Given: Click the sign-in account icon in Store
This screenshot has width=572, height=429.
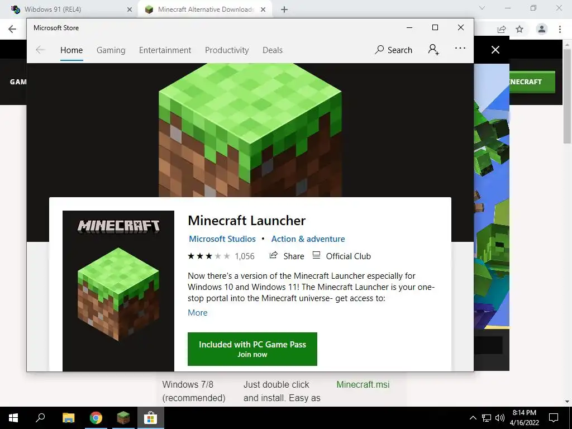Looking at the screenshot, I should pyautogui.click(x=433, y=49).
